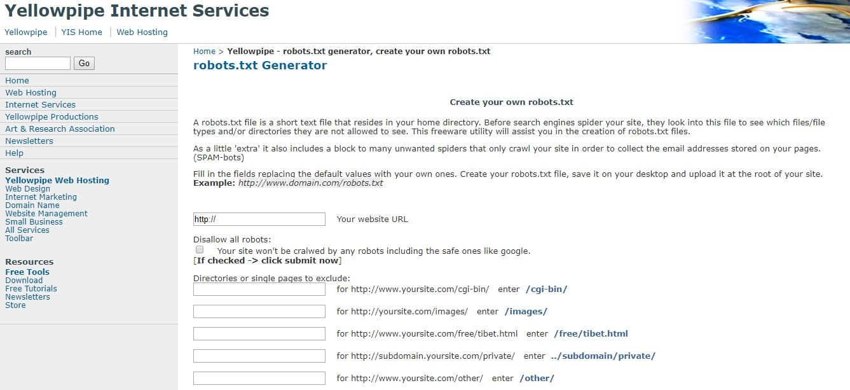Click the search Go button
Viewport: 850px width, 390px height.
[84, 64]
